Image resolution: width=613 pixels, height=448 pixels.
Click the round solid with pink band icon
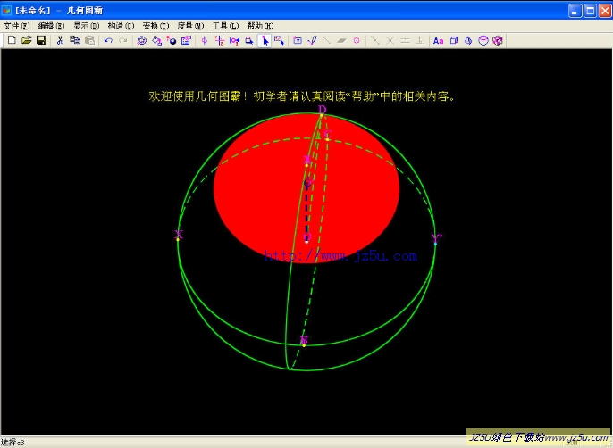coord(483,40)
